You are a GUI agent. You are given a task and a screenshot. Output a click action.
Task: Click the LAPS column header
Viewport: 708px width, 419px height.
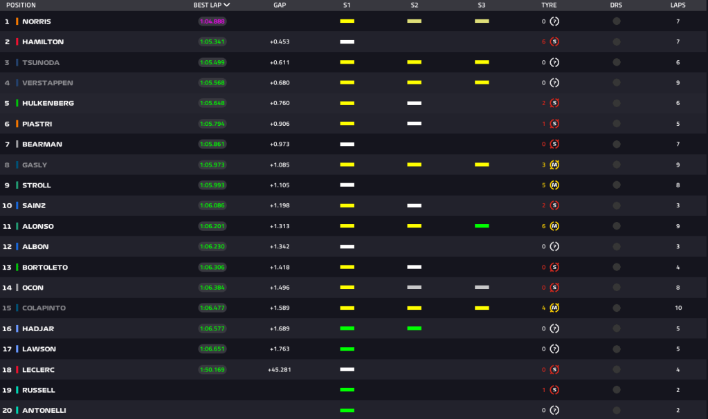(678, 5)
